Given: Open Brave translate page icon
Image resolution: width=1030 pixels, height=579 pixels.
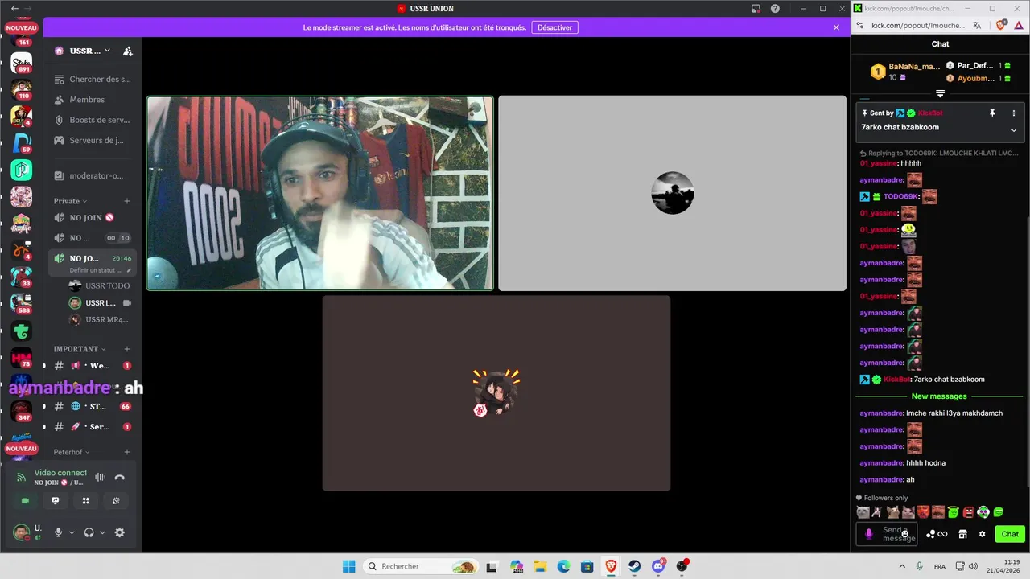Looking at the screenshot, I should pos(977,26).
